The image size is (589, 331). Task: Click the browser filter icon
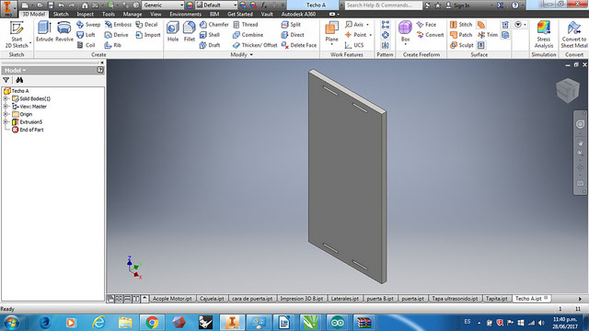tap(6, 80)
